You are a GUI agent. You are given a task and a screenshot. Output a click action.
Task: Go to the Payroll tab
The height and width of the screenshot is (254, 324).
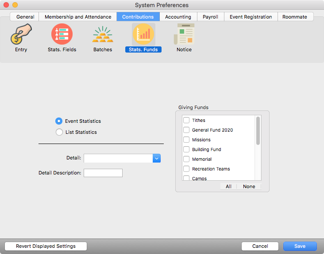click(210, 17)
